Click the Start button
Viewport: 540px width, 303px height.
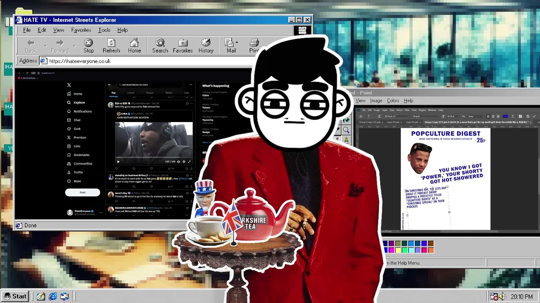click(15, 296)
